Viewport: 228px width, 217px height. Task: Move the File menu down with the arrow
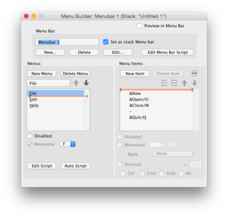tap(86, 83)
